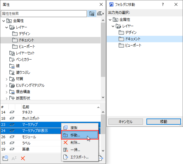Click the layer icon of row 18
The image size is (183, 164).
[12, 119]
